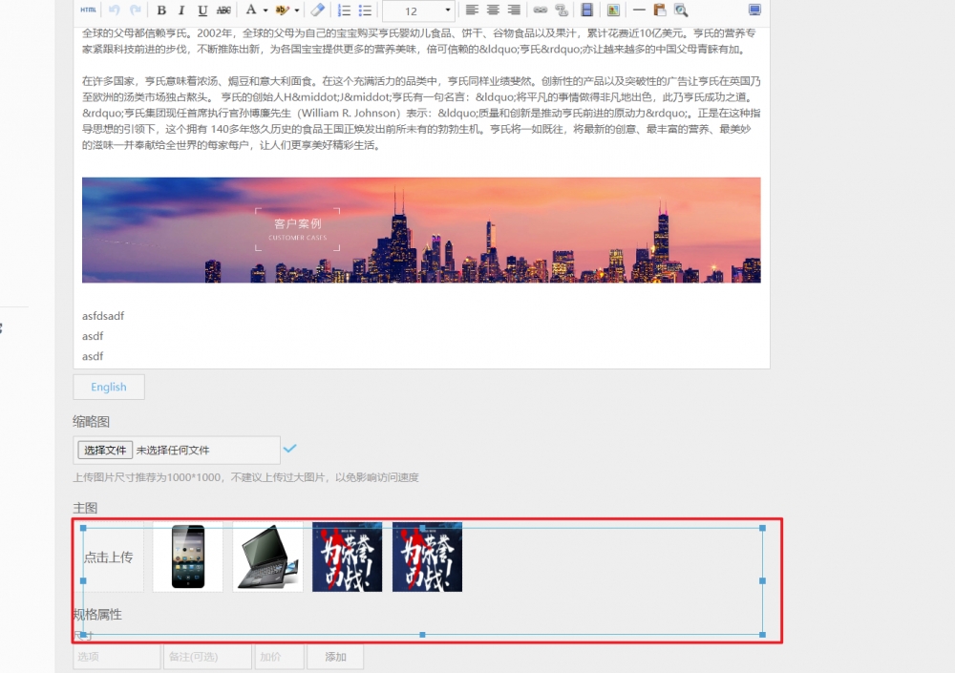Viewport: 955px width, 673px height.
Task: Click the paste clipboard icon
Action: click(660, 10)
